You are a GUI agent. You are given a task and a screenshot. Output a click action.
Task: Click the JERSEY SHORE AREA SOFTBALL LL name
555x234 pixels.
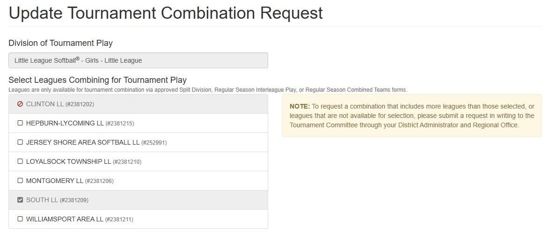click(x=83, y=142)
